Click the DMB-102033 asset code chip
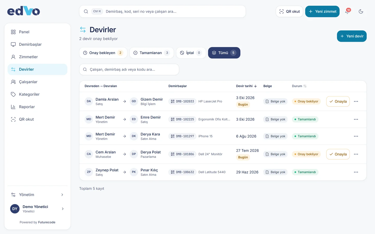The width and height of the screenshot is (375, 234). coord(182,101)
